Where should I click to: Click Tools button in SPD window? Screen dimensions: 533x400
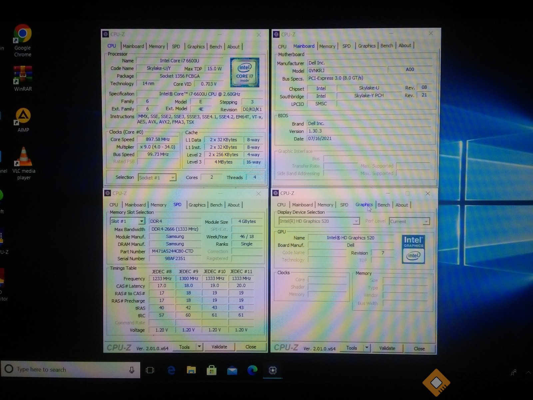pyautogui.click(x=184, y=347)
